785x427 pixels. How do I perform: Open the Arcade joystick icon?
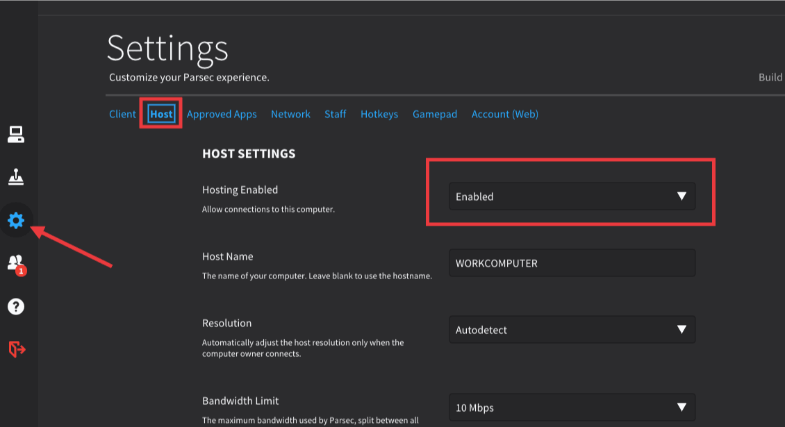pyautogui.click(x=16, y=178)
